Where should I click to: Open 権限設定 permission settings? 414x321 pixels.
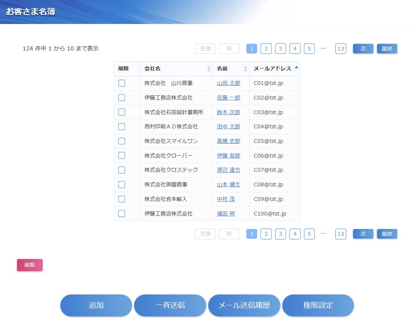click(318, 305)
